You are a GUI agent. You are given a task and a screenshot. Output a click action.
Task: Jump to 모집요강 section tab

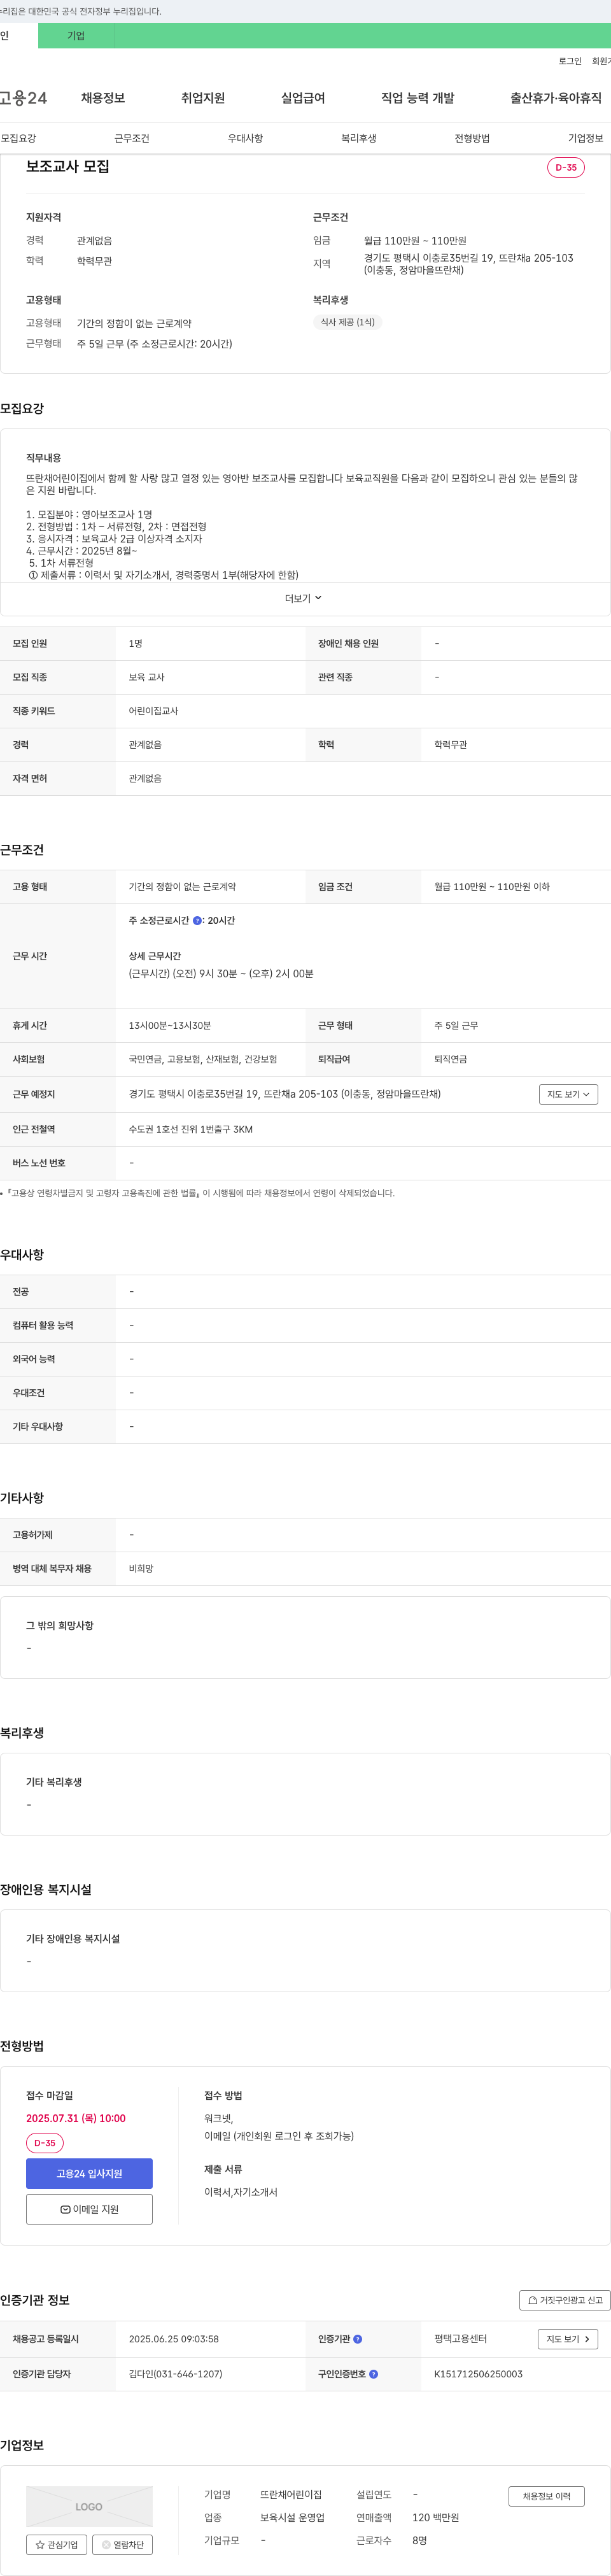tap(18, 138)
